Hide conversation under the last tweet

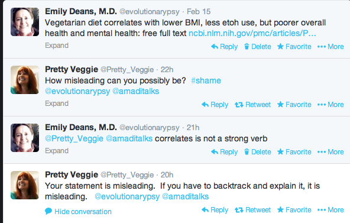[x=78, y=211]
